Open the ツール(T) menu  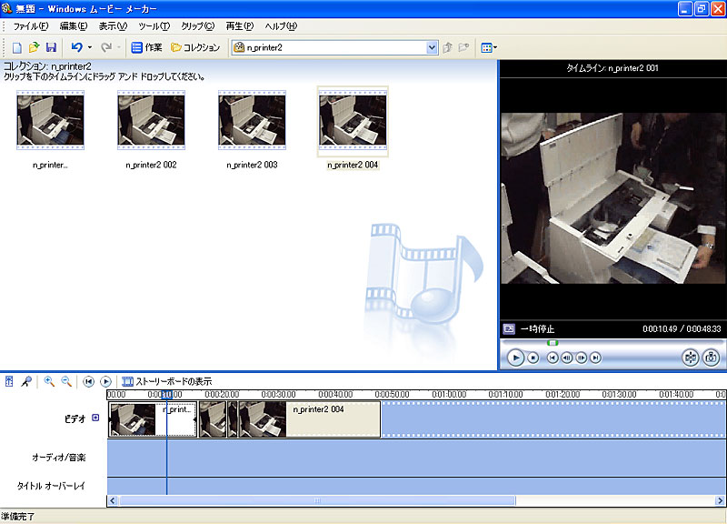click(x=154, y=25)
